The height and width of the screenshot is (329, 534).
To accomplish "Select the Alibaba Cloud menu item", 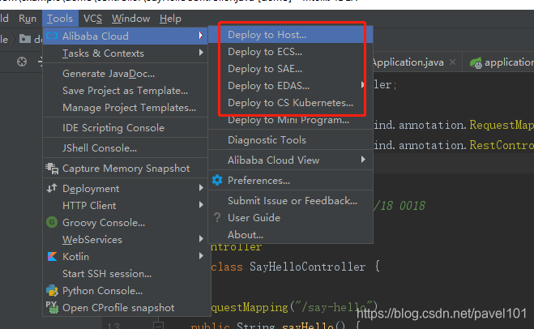I will 126,36.
